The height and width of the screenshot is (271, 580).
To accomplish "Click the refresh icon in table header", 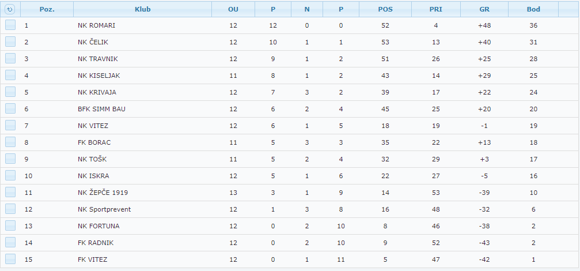I will pyautogui.click(x=10, y=9).
